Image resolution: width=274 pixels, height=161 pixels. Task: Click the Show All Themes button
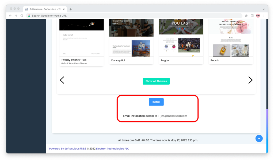click(156, 81)
